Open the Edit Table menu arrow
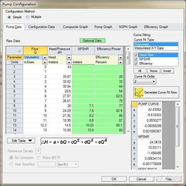Viewport: 186px width, 186px height. point(30,140)
